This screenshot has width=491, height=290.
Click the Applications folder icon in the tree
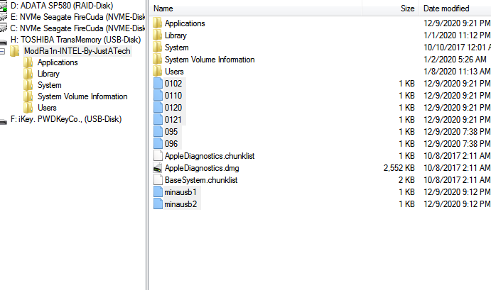click(x=28, y=62)
